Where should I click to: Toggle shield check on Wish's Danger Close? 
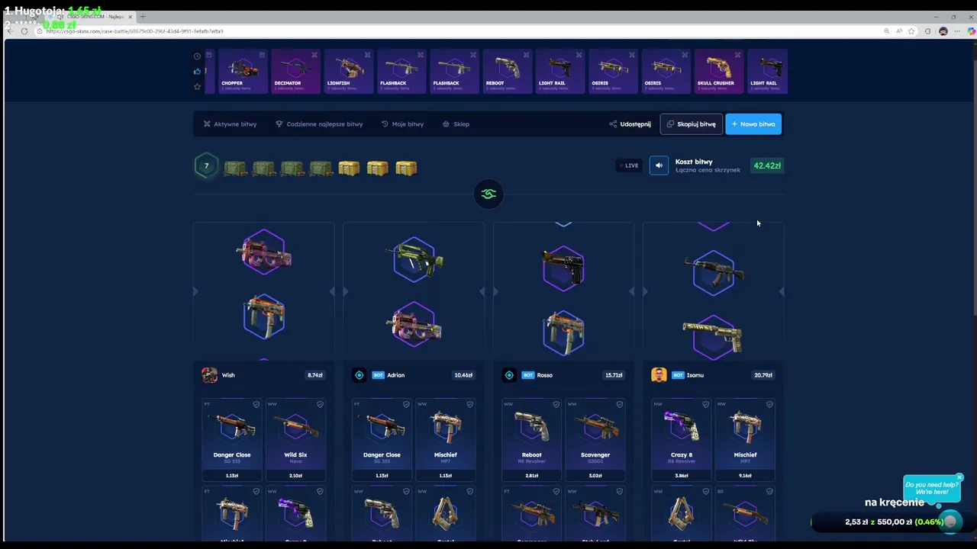(256, 404)
